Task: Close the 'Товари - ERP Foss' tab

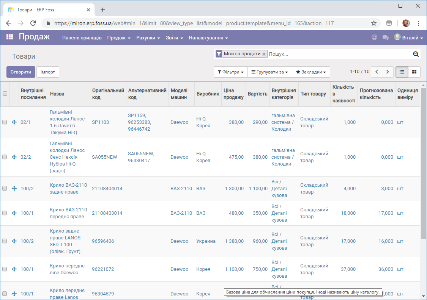Action: [88, 10]
